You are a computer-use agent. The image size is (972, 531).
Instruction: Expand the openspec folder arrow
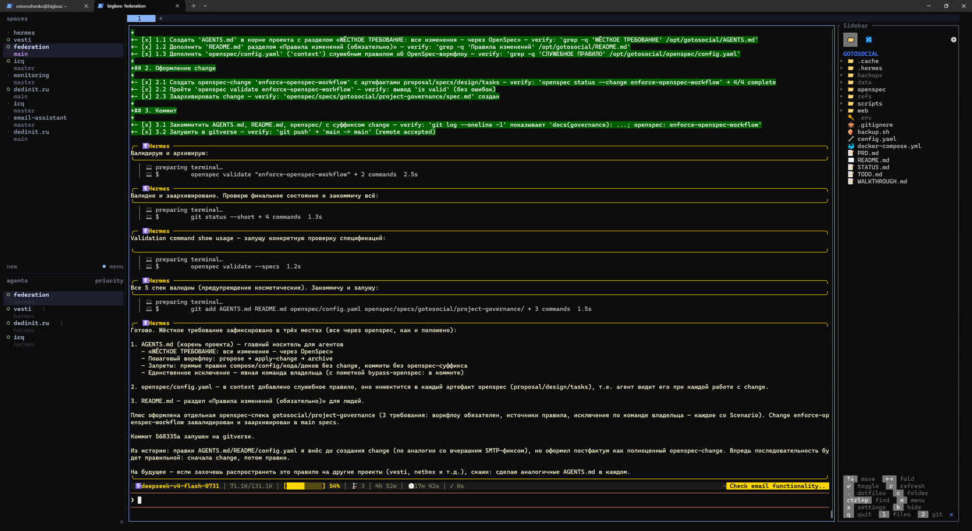tap(842, 89)
